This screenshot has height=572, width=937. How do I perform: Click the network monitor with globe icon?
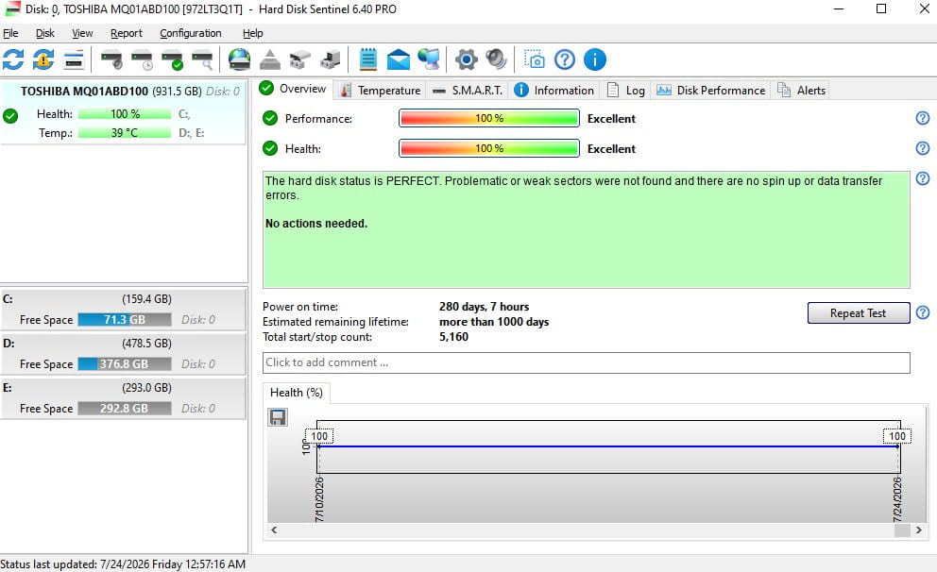(429, 59)
